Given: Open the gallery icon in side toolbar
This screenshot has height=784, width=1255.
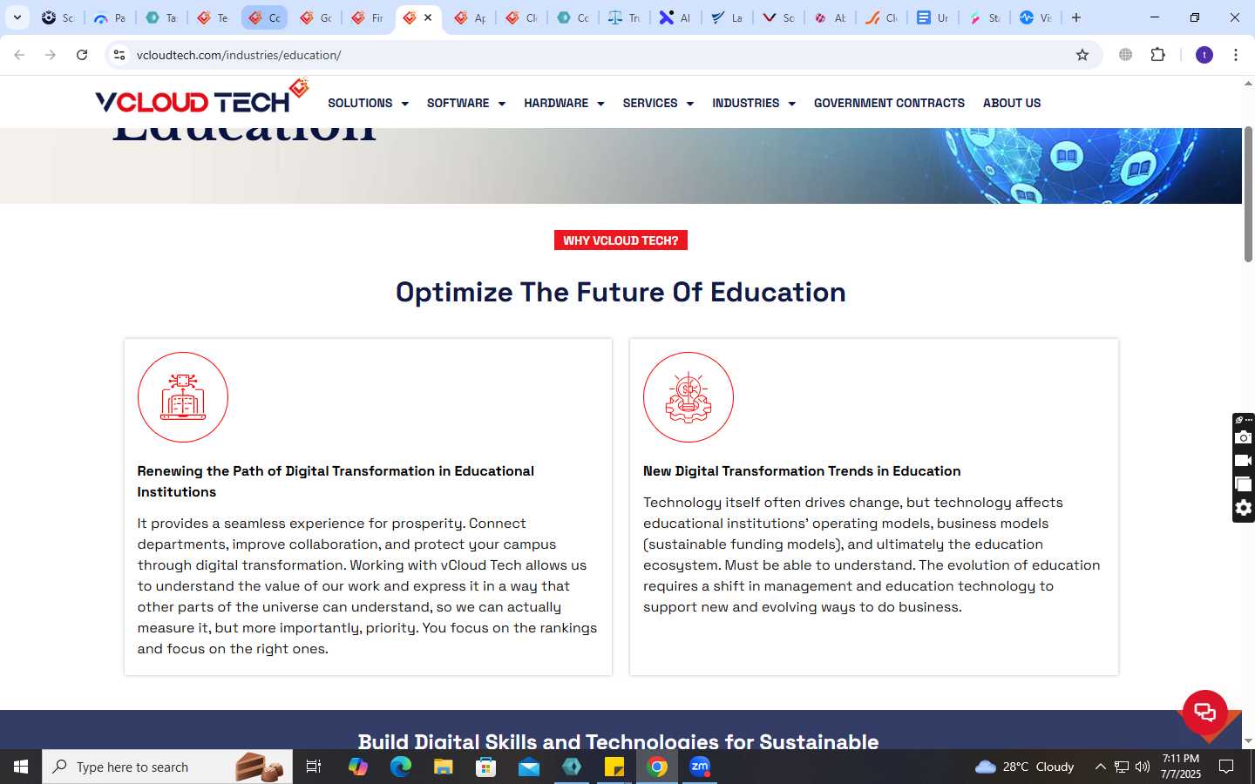Looking at the screenshot, I should pyautogui.click(x=1244, y=484).
